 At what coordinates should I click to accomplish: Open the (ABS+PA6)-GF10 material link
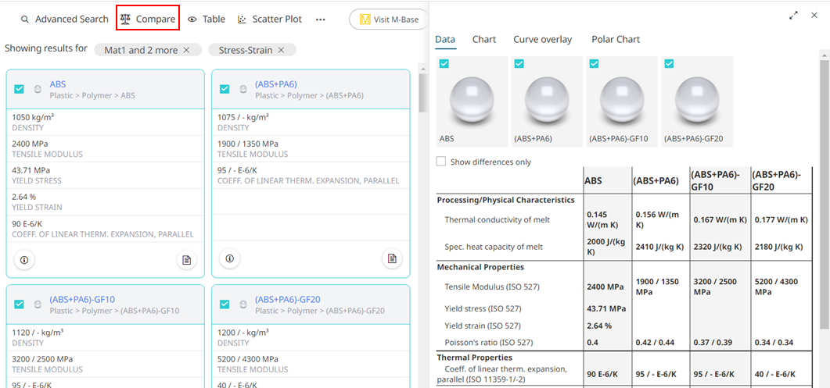[x=82, y=299]
